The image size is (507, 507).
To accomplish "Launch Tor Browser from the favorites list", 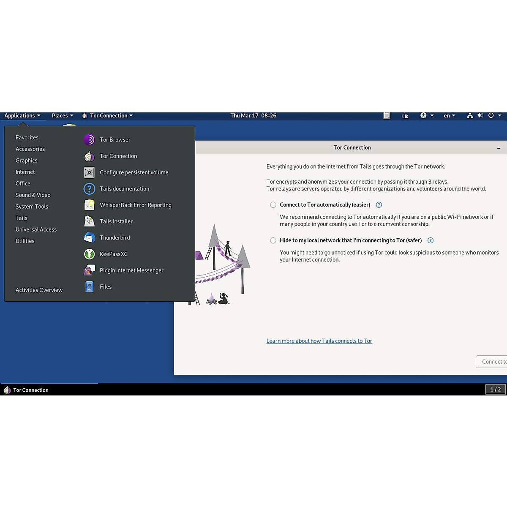I will (114, 140).
